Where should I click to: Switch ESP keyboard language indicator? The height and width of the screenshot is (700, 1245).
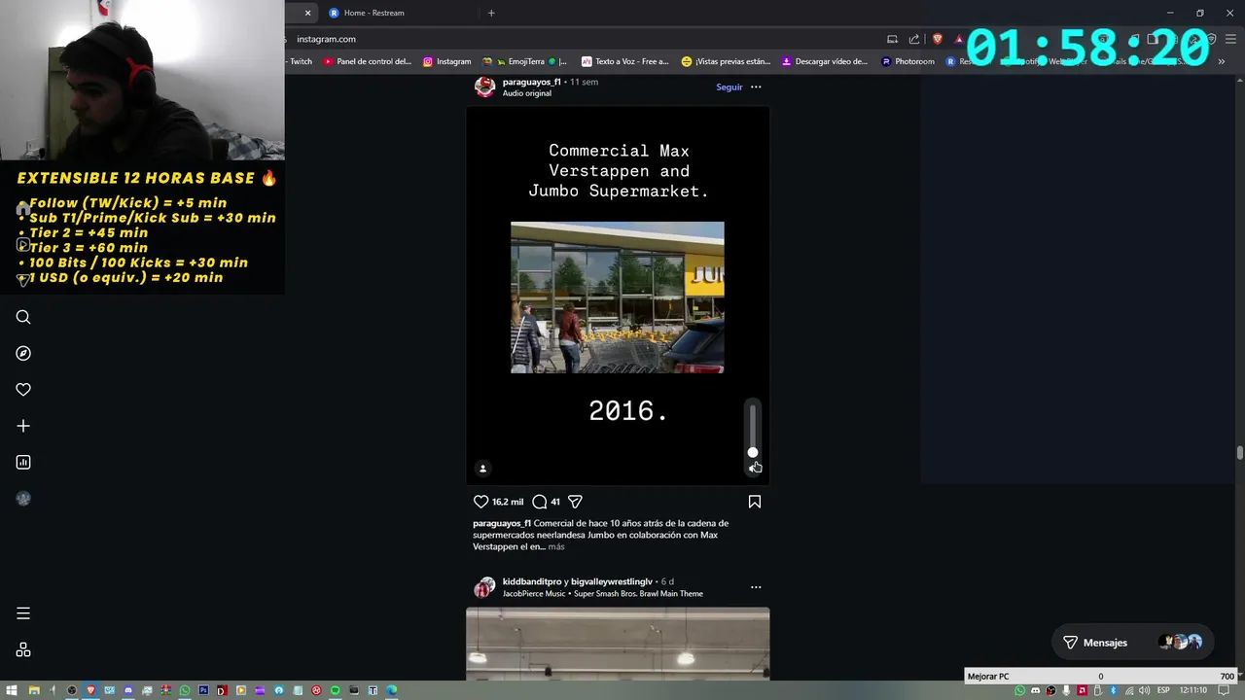pos(1163,690)
